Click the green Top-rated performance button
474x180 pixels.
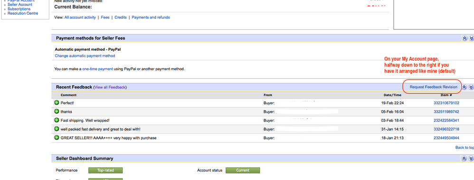[x=105, y=171]
